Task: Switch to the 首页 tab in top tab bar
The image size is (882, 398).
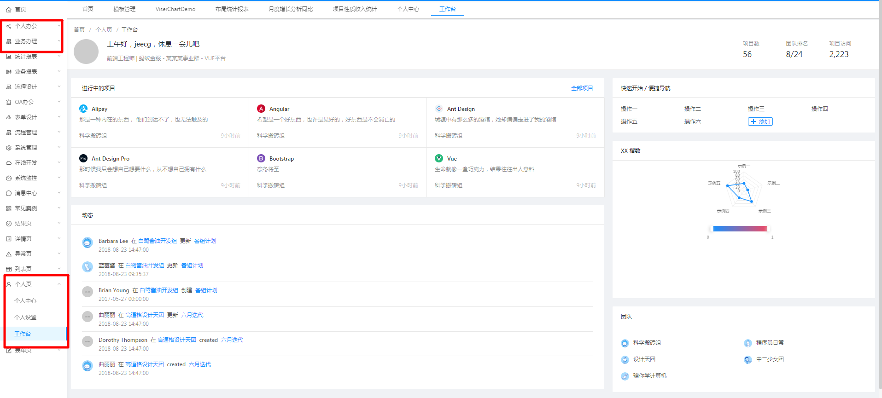Action: [88, 9]
